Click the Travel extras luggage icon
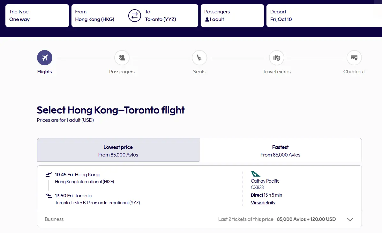This screenshot has height=233, width=382. 277,58
